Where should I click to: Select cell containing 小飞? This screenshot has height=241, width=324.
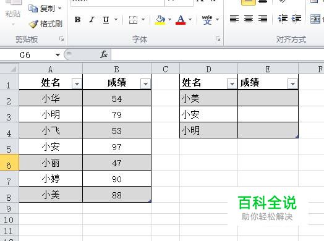click(51, 130)
